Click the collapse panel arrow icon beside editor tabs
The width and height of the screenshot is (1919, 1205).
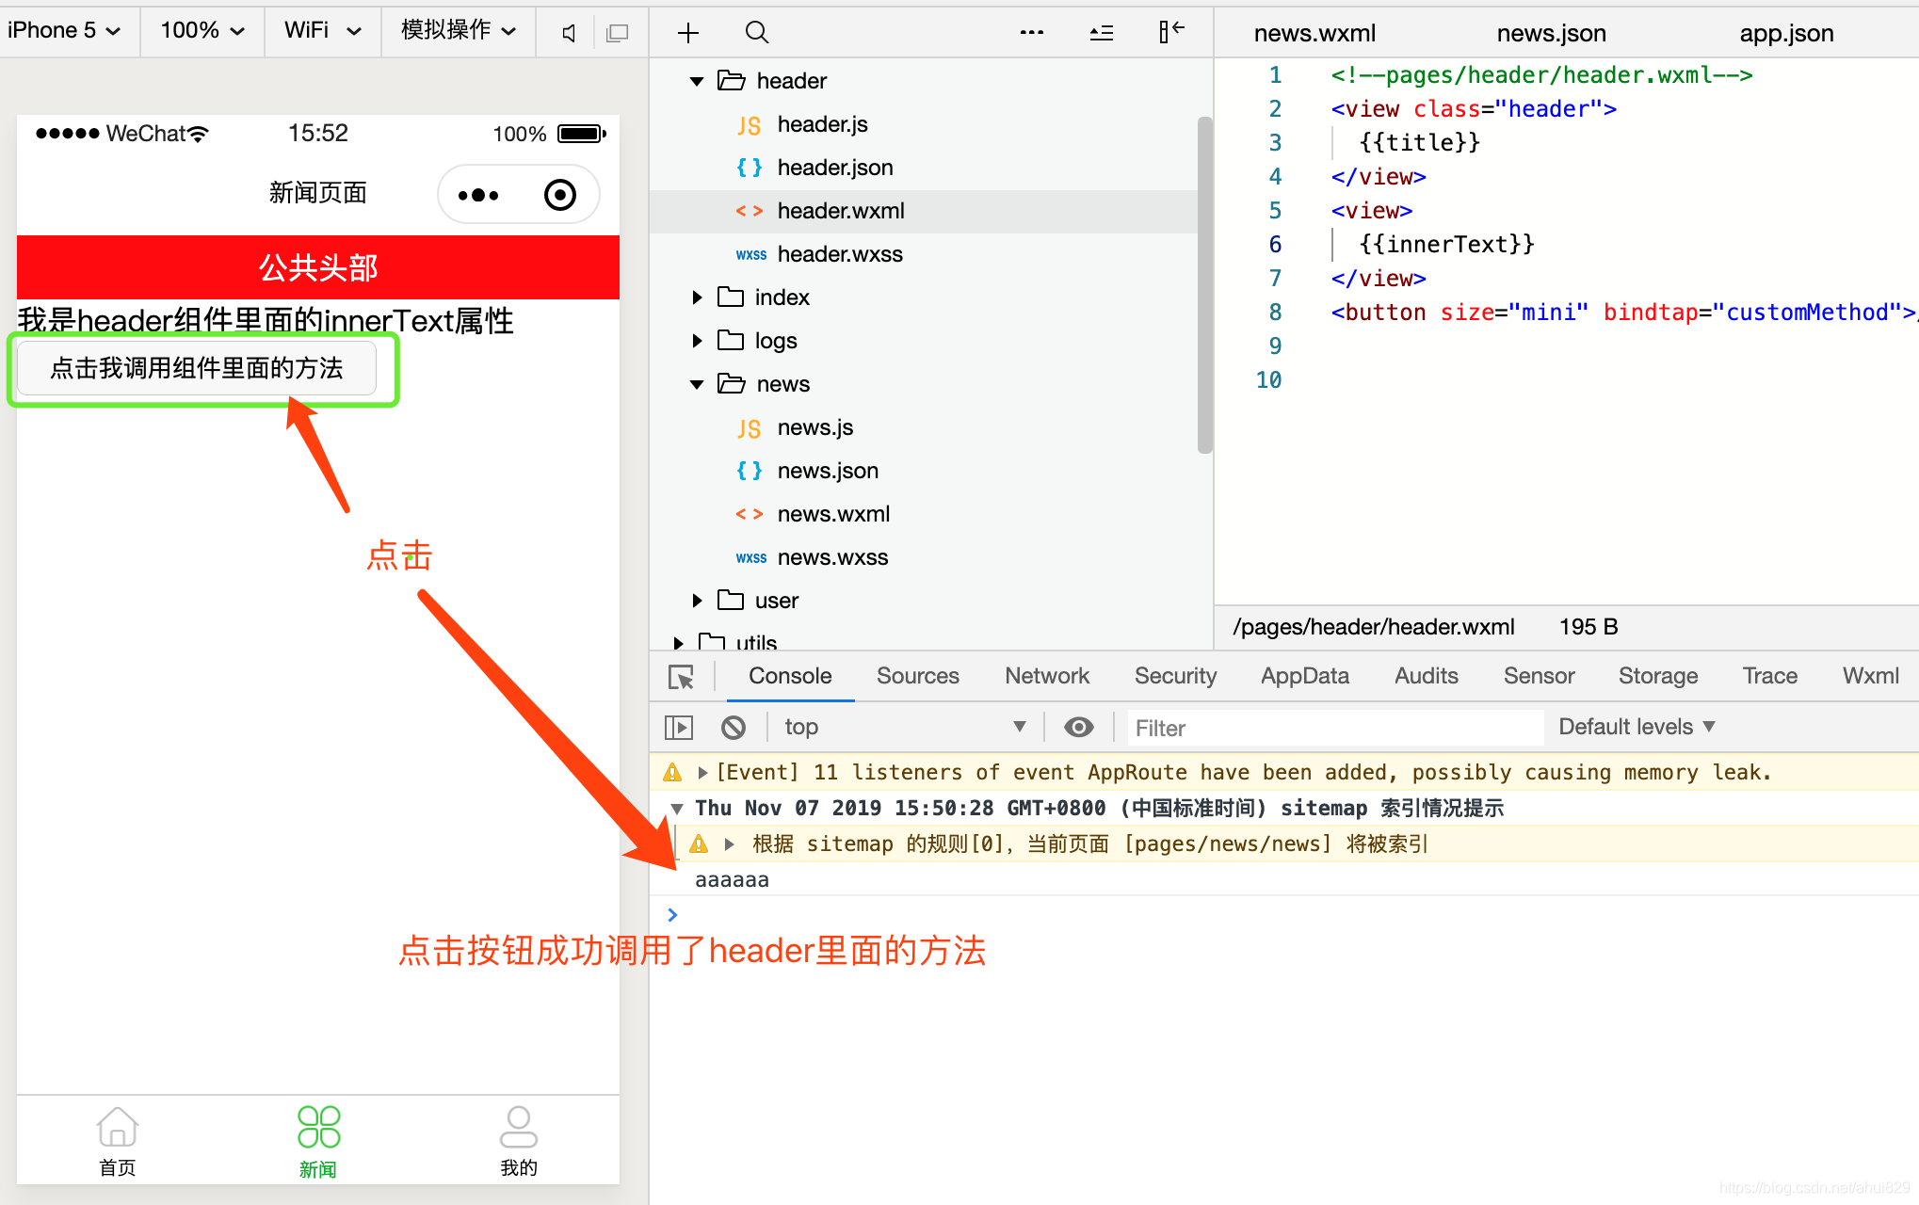click(1170, 32)
